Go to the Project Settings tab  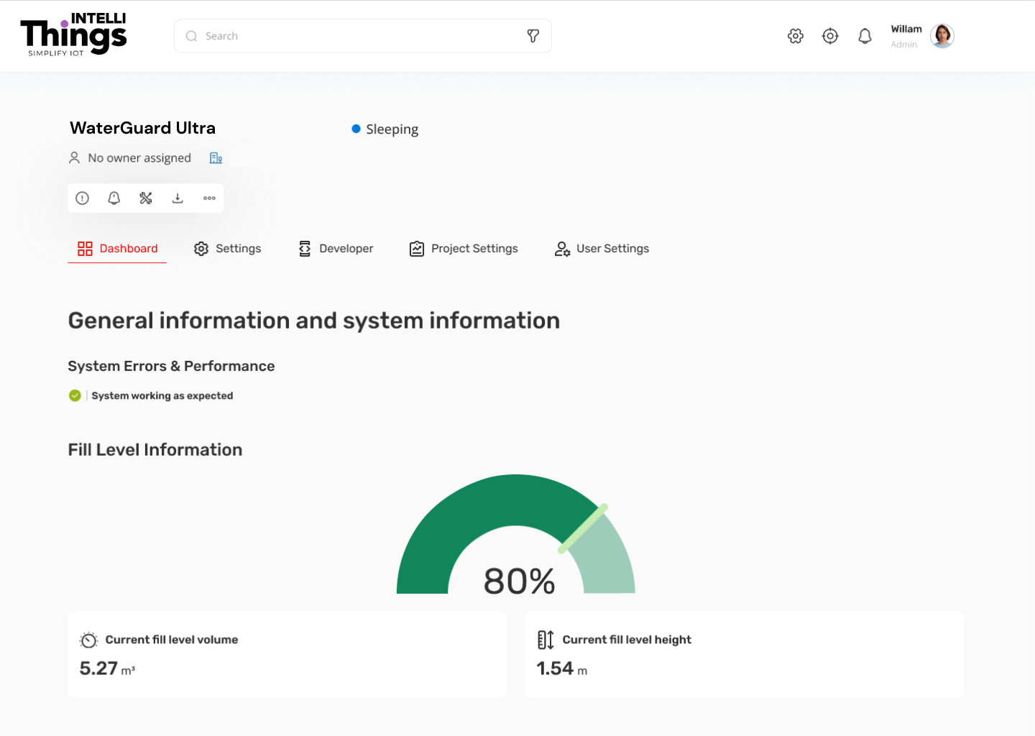pos(464,249)
